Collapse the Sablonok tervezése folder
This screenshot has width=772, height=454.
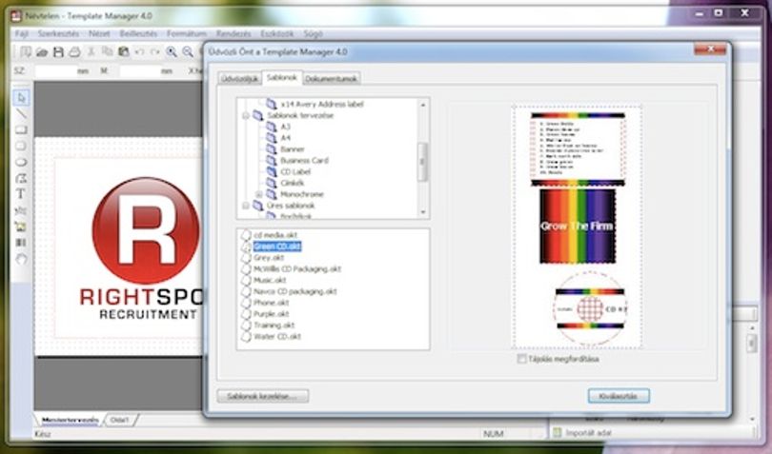245,115
